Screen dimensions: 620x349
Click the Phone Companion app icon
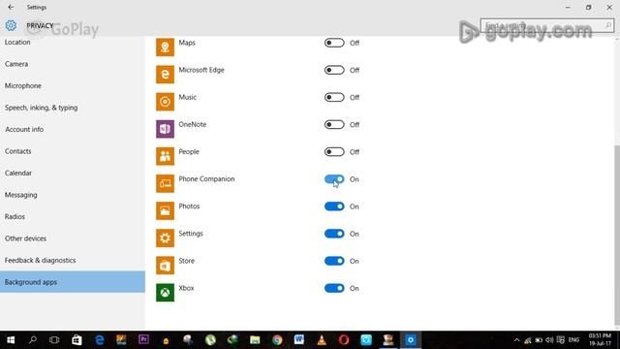(x=165, y=183)
